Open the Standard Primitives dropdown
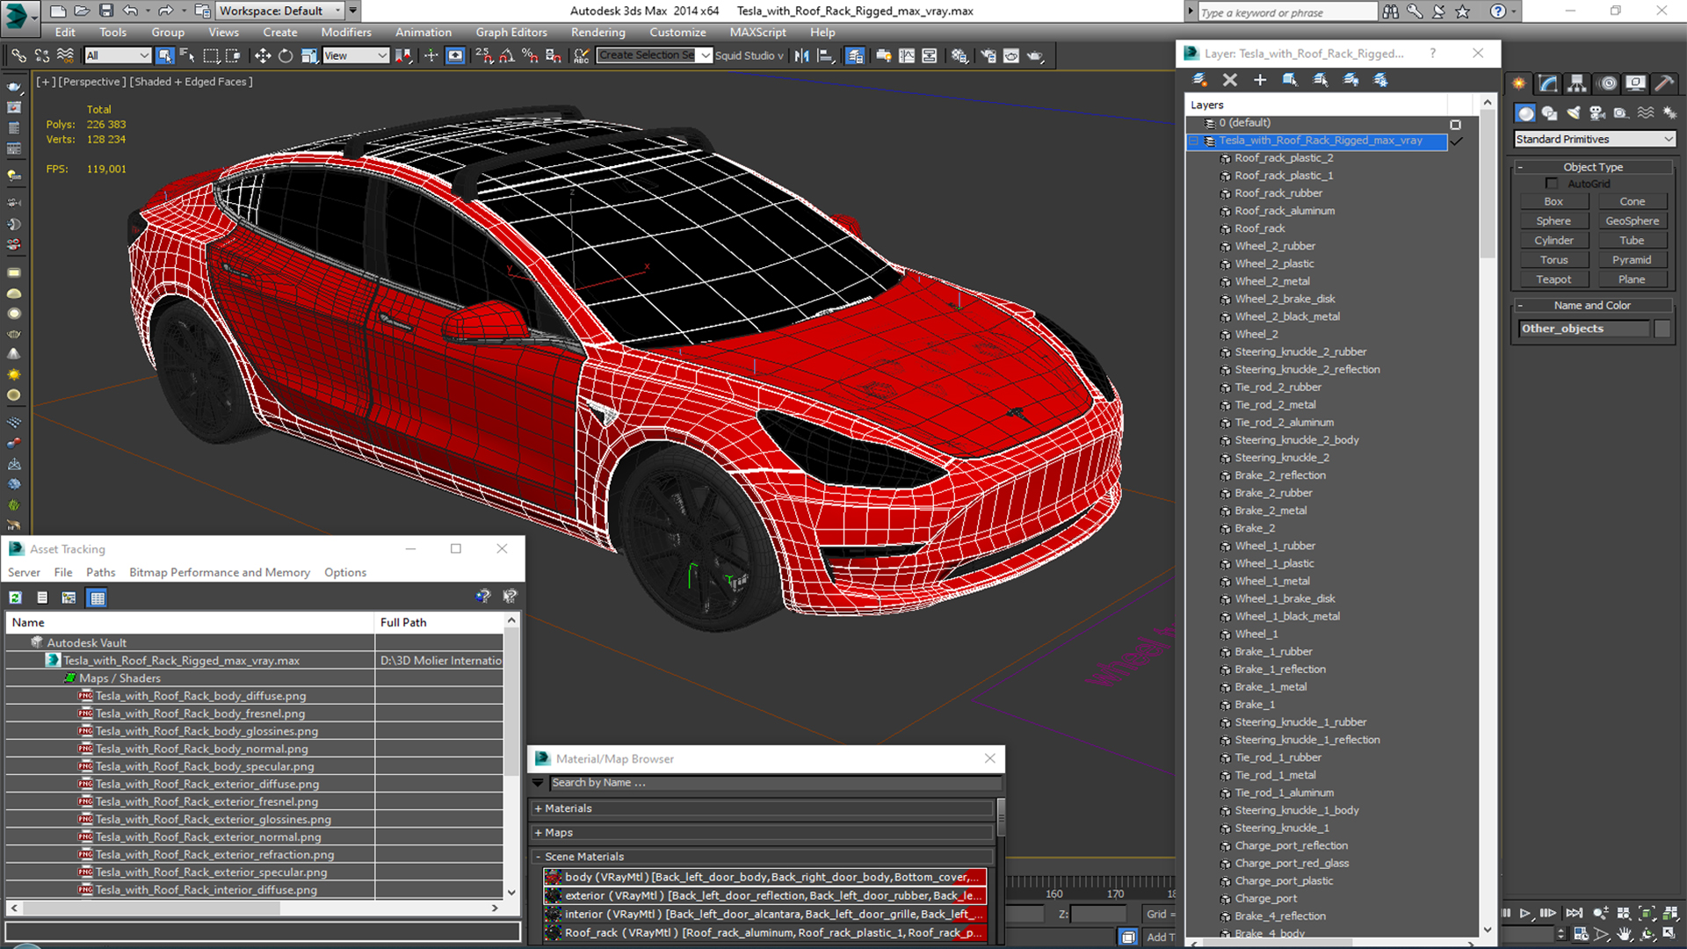This screenshot has width=1687, height=949. click(1595, 139)
